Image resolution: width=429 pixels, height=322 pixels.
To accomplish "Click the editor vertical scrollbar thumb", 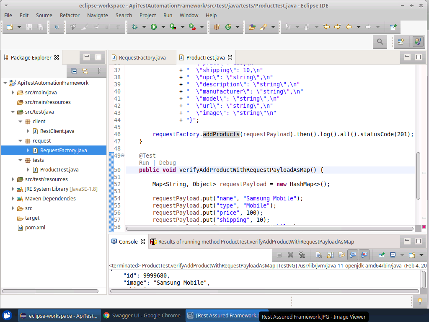I will (418, 176).
